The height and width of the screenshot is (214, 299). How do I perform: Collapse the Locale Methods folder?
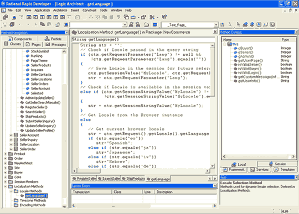click(x=11, y=191)
